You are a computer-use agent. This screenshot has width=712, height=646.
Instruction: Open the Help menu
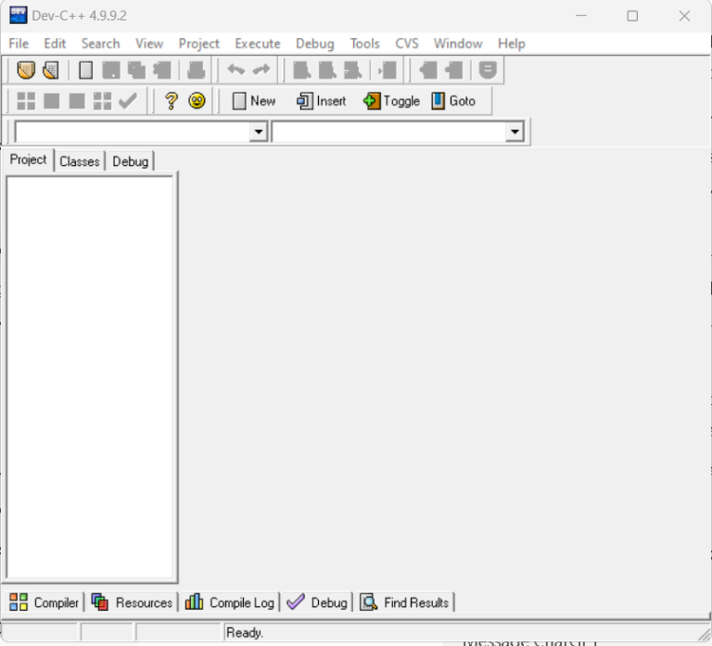coord(512,44)
